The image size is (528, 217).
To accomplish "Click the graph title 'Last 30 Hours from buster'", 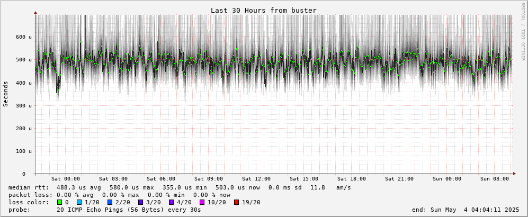I will (264, 11).
